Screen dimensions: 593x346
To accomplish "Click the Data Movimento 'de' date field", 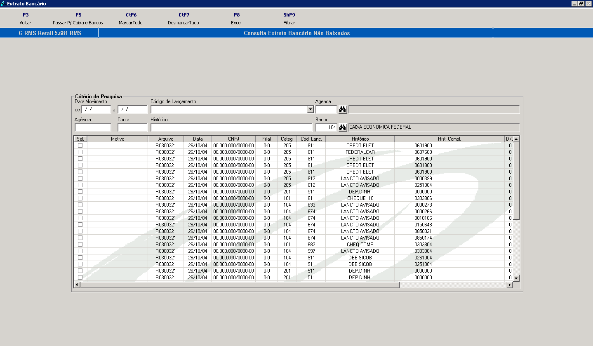I will (96, 110).
